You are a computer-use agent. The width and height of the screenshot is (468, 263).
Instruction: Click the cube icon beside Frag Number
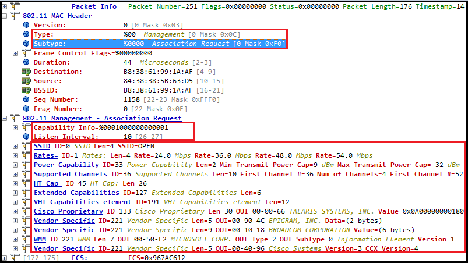pos(26,109)
